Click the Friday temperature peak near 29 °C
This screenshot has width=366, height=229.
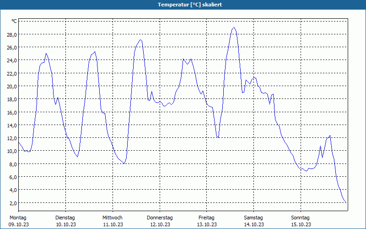pos(234,27)
